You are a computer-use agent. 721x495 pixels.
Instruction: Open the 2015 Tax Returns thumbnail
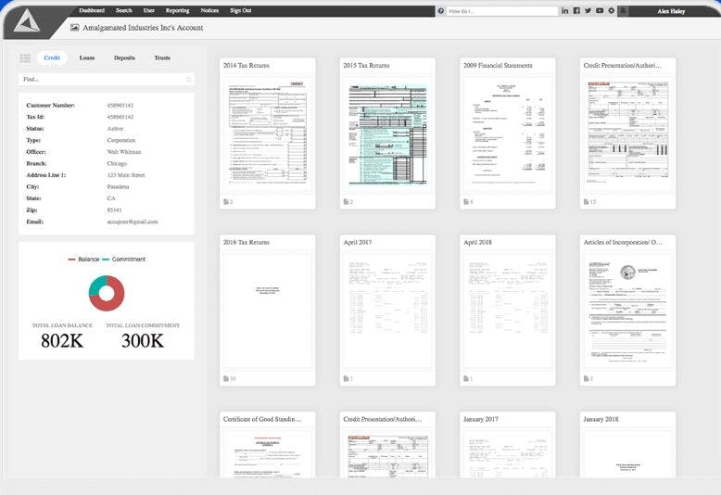387,134
